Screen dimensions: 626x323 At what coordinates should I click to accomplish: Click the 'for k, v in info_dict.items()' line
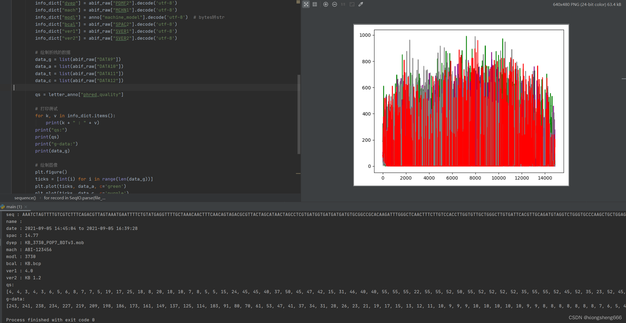click(x=75, y=116)
